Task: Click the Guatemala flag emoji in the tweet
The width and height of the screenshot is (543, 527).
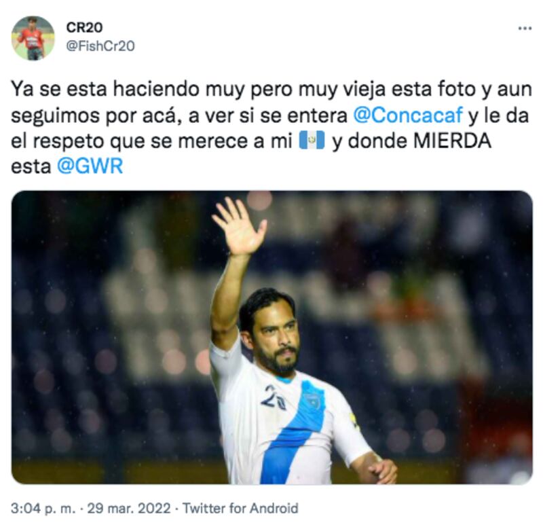Action: click(x=312, y=141)
